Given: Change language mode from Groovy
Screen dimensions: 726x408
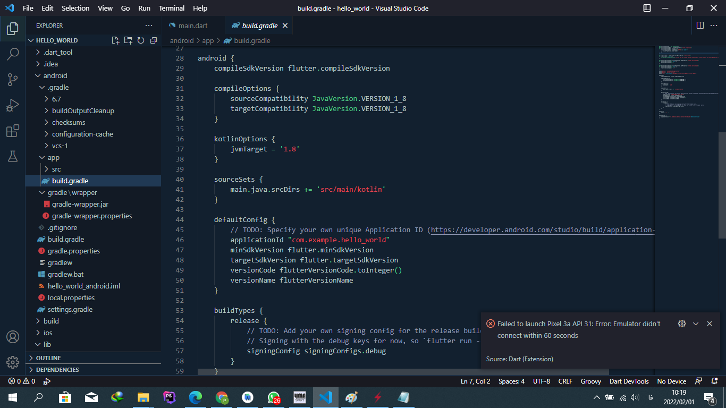Looking at the screenshot, I should (x=591, y=381).
